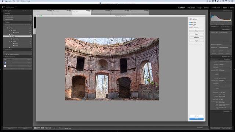Viewport: 235px width, 132px height.
Task: Select the Library module
Action: click(181, 8)
